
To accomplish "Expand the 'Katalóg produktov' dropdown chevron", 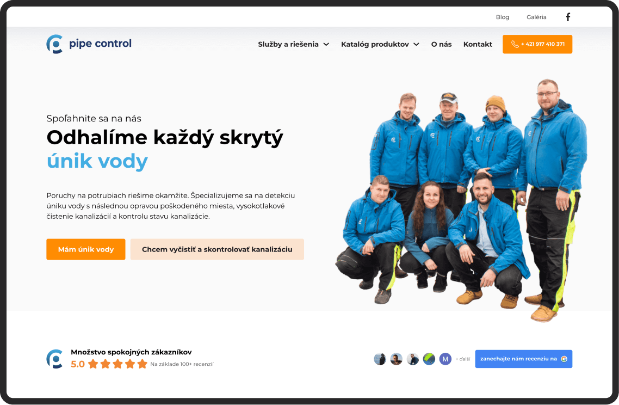I will click(416, 45).
